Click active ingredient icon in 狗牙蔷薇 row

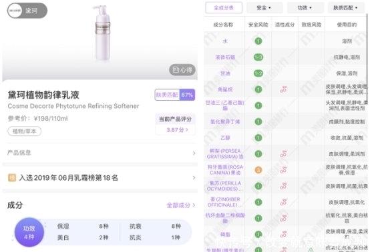pos(283,170)
